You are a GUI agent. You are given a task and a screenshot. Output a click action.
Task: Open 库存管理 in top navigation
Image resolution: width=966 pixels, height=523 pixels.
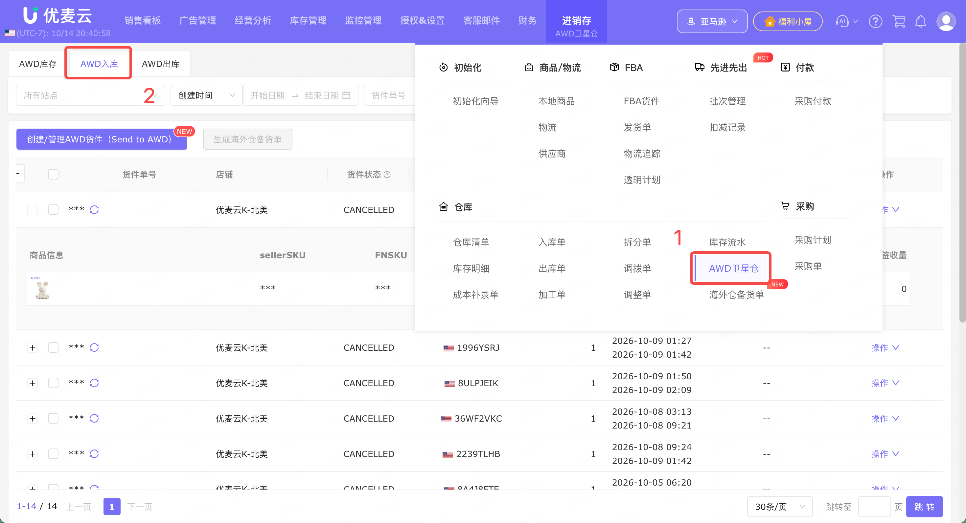308,21
